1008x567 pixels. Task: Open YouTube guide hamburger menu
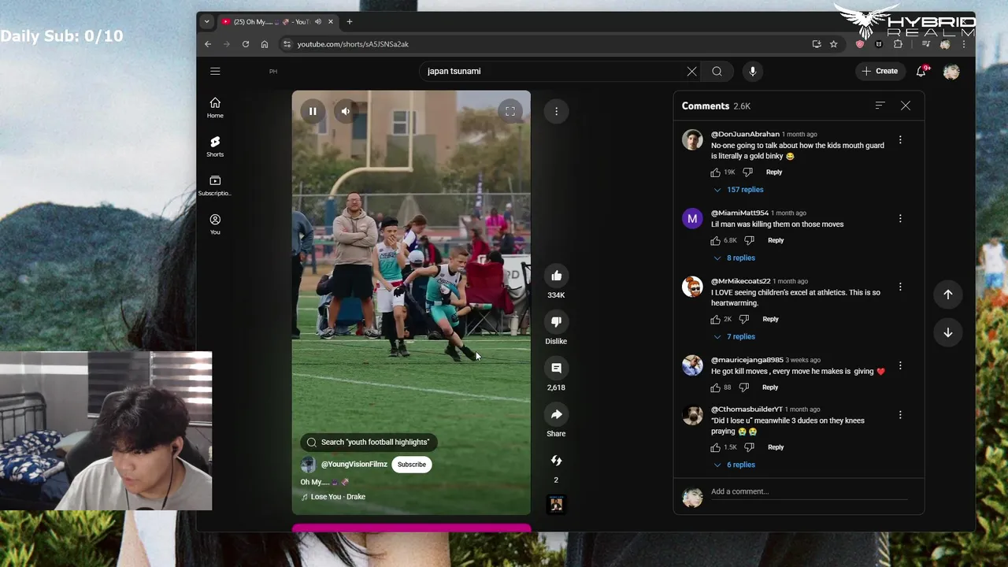tap(215, 71)
